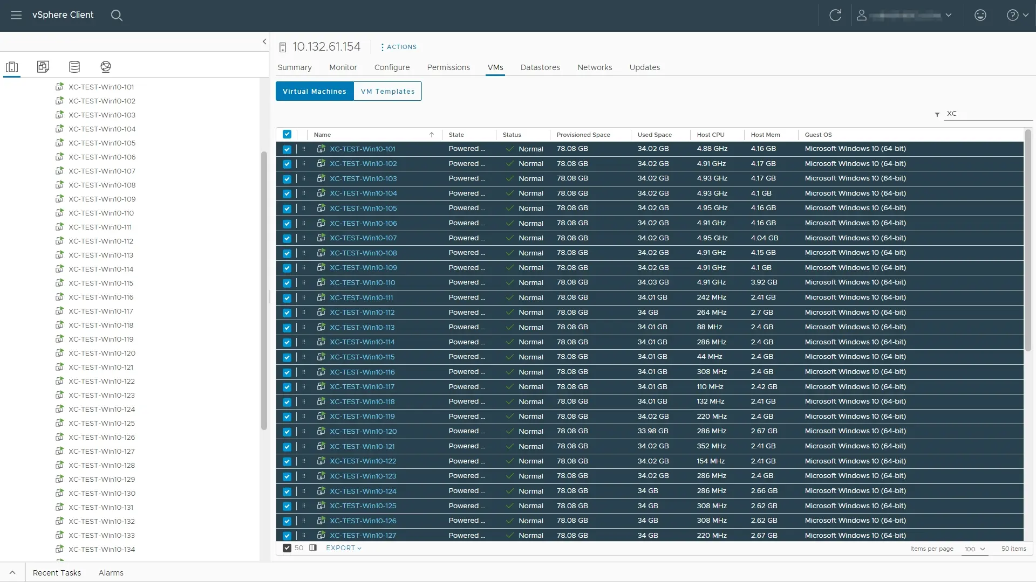Open the hamburger navigation menu
1036x582 pixels.
pos(16,15)
